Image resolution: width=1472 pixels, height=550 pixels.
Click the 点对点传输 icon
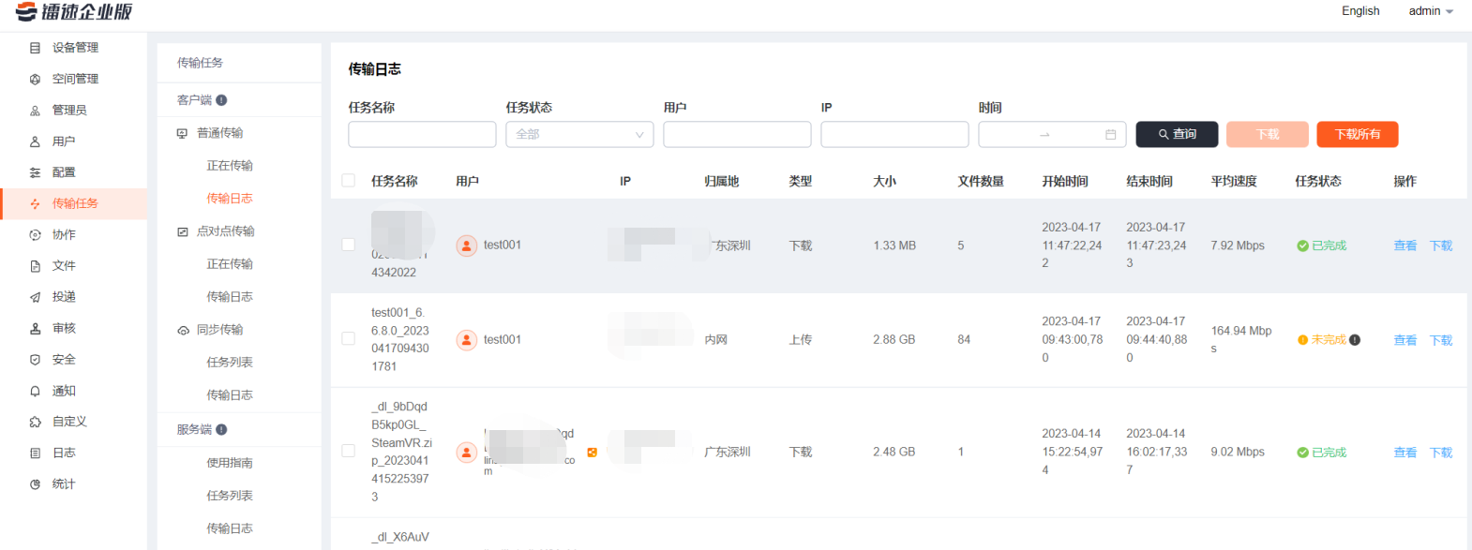click(182, 231)
